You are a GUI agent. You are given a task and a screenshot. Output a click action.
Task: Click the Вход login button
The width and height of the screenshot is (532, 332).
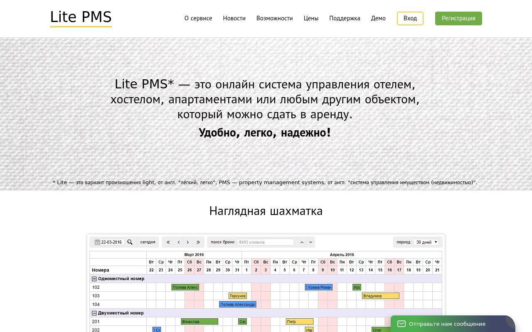coord(410,18)
